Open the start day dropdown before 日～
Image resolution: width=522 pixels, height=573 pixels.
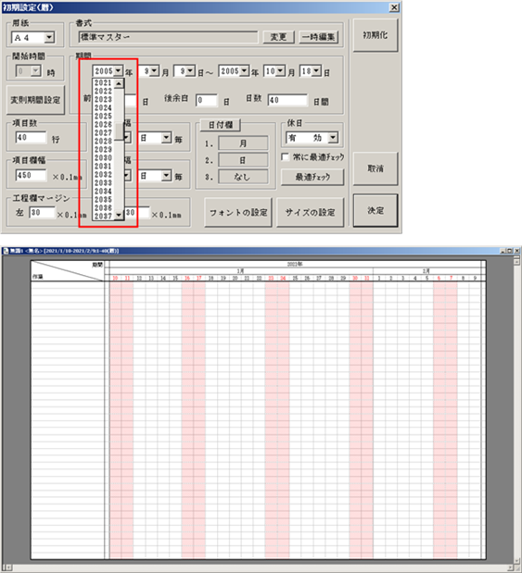(x=190, y=71)
